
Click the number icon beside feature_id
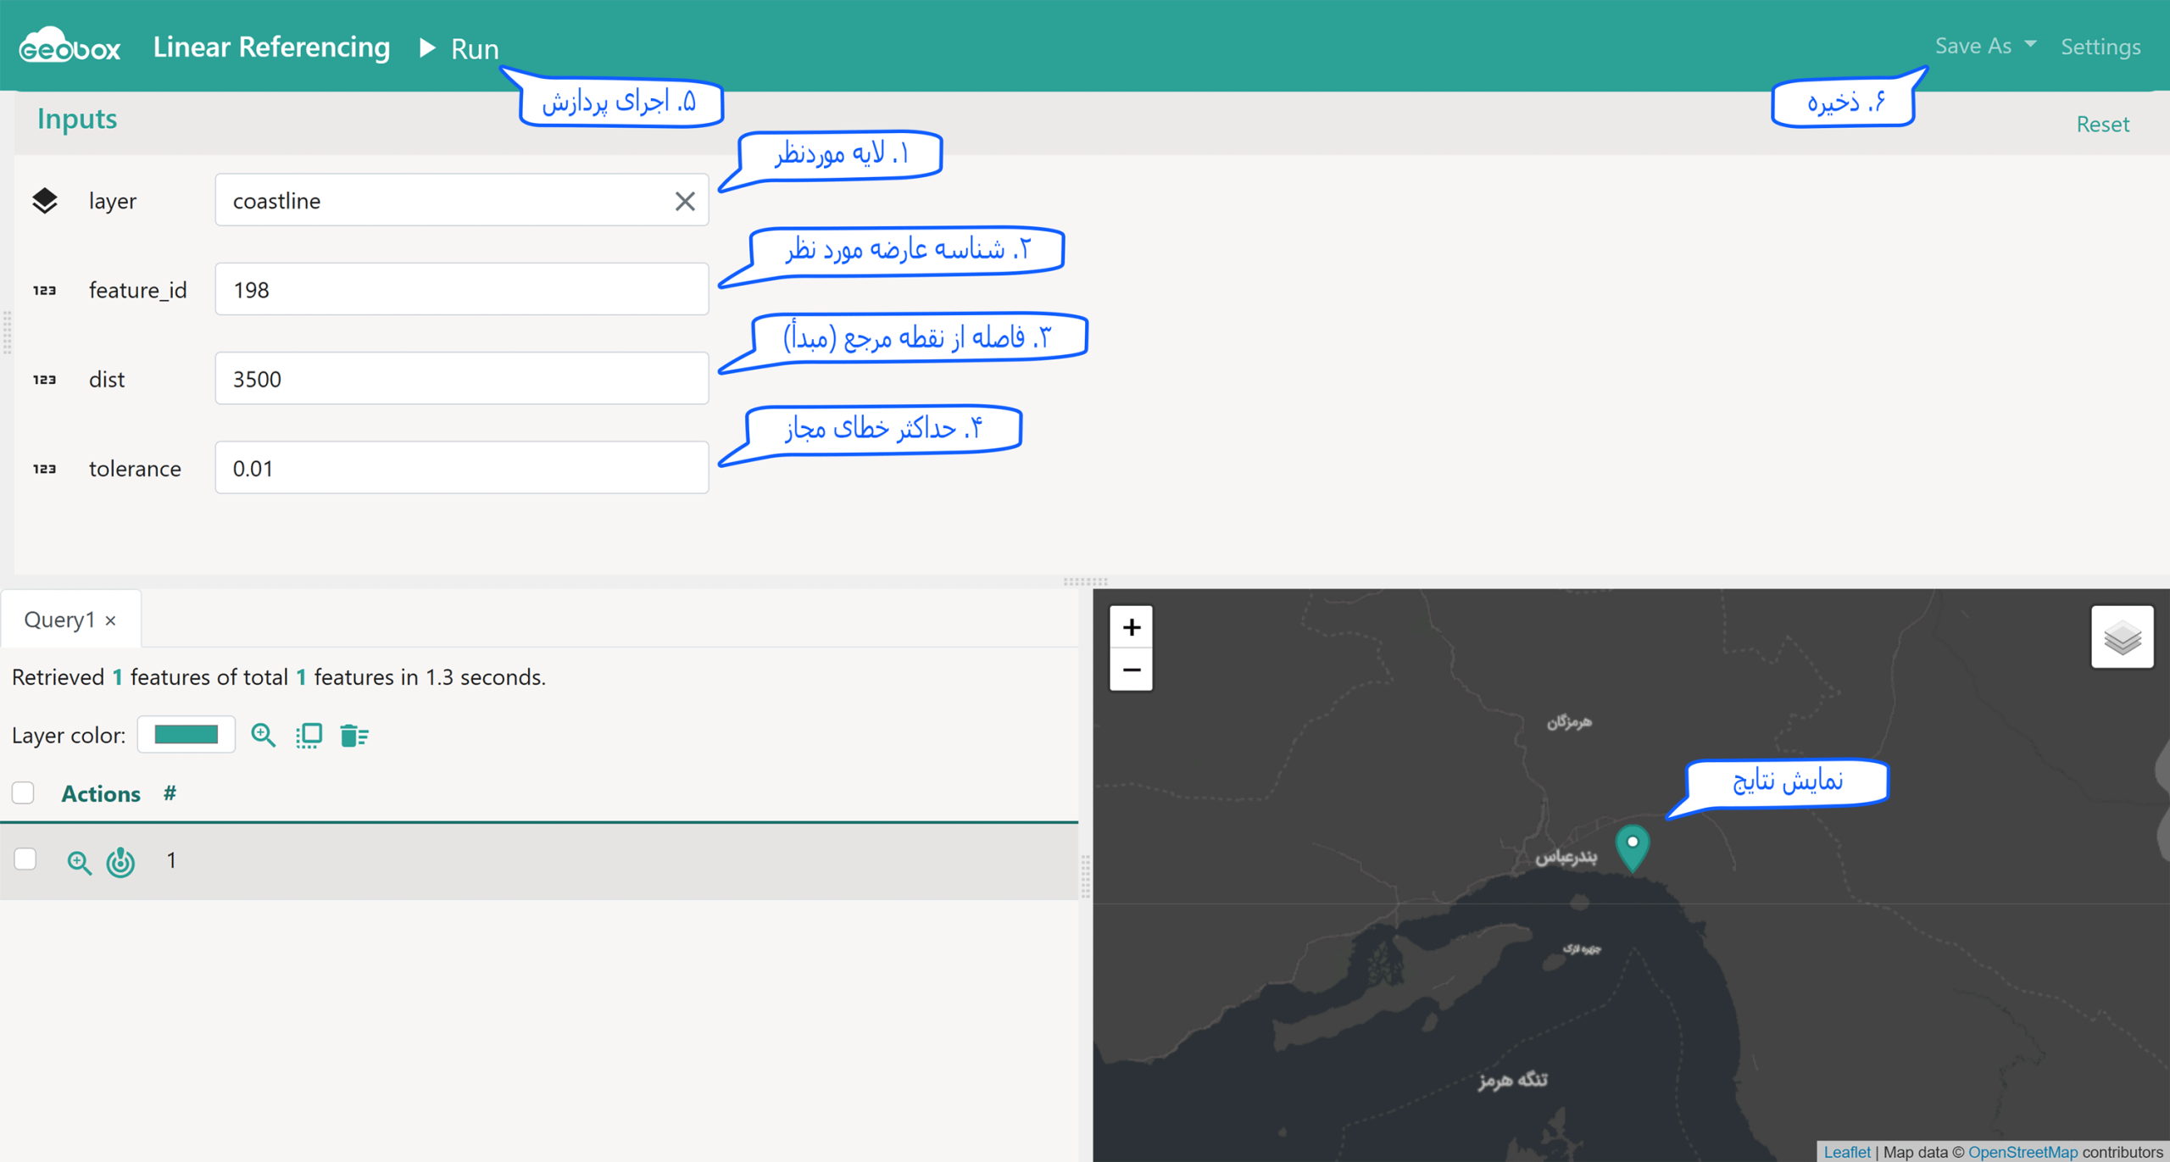pos(45,290)
